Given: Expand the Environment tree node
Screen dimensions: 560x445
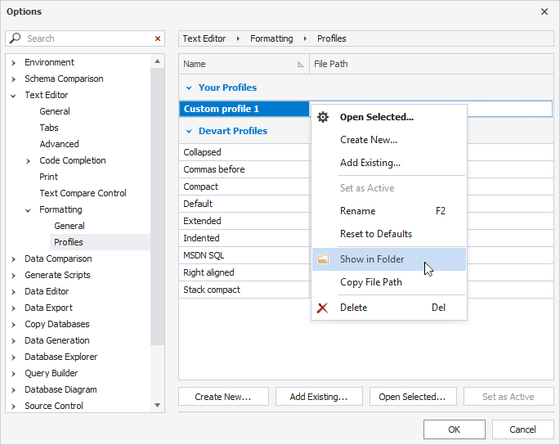Looking at the screenshot, I should click(14, 62).
